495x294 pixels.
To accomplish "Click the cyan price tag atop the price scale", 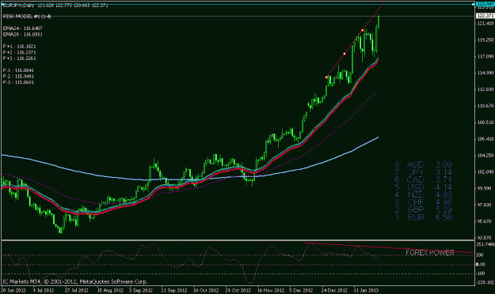I will point(485,4).
